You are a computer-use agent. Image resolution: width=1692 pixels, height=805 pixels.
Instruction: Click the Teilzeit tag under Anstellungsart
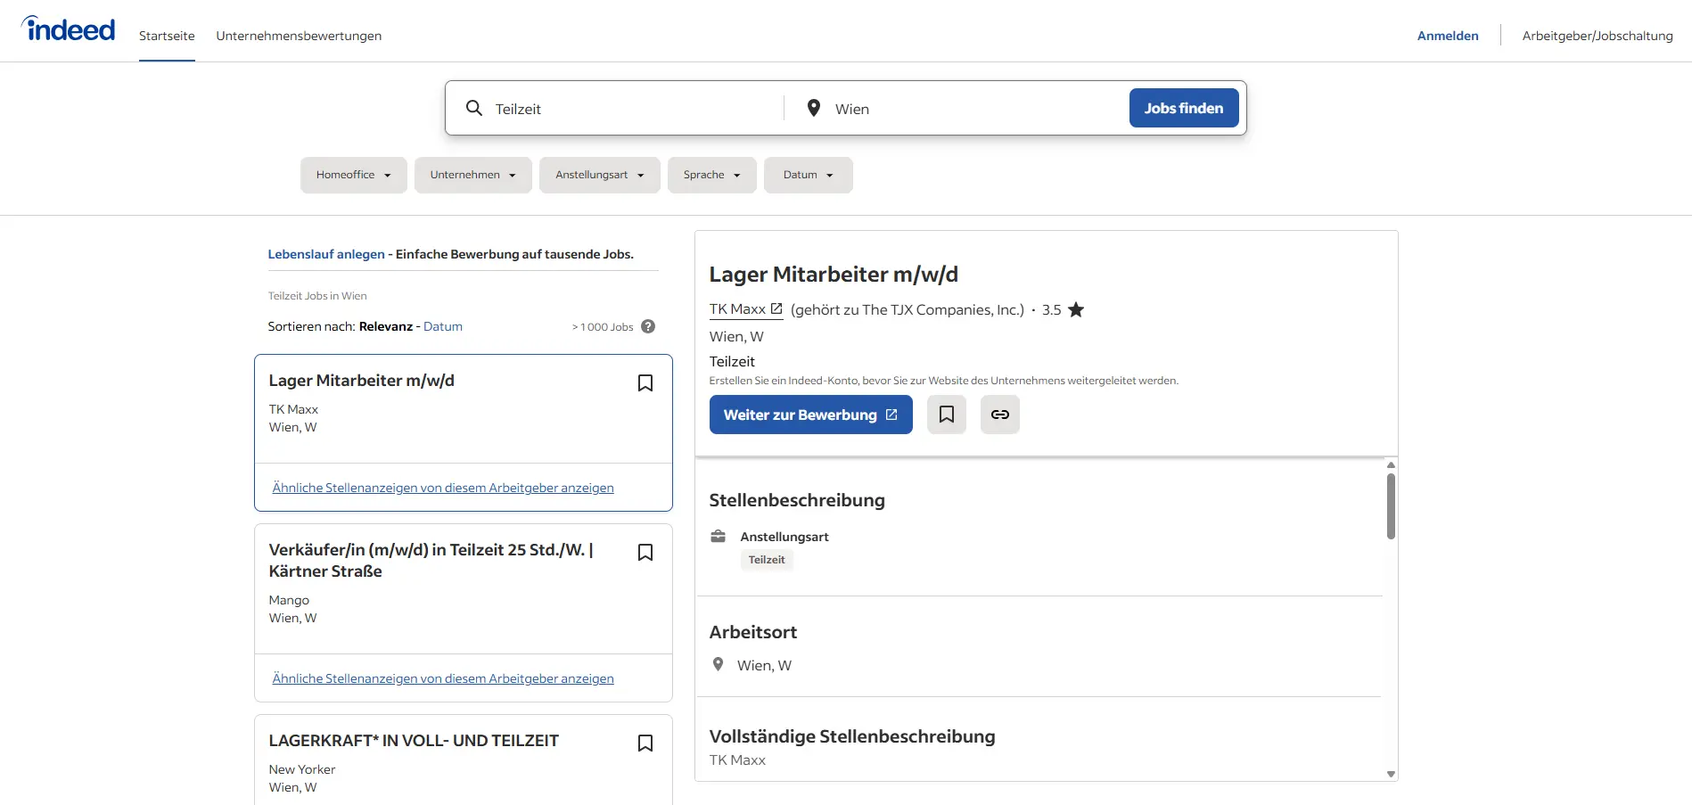pos(767,560)
